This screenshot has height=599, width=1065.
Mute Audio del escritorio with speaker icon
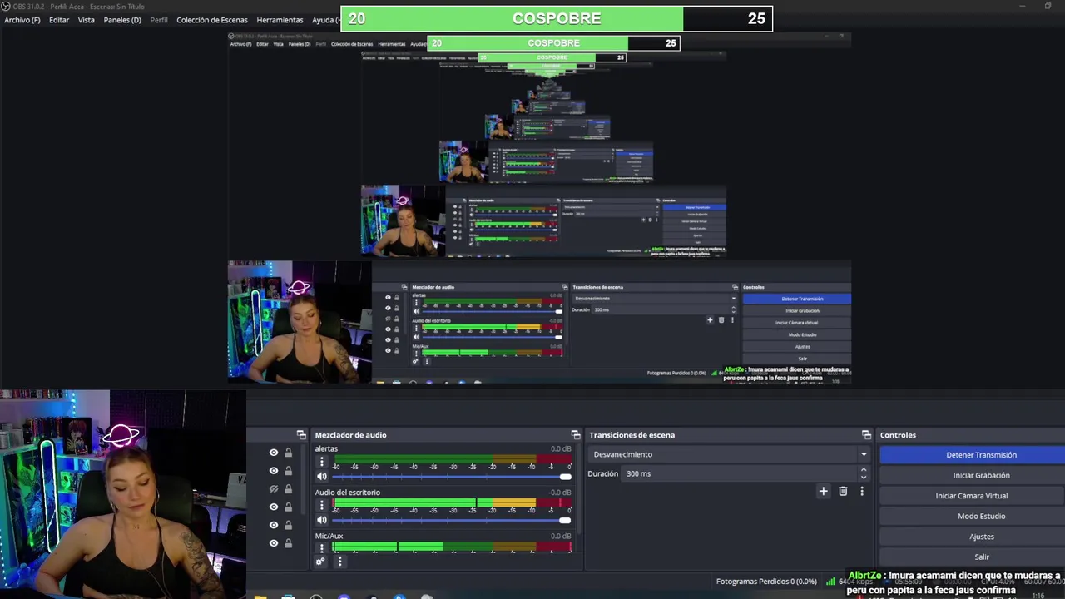tap(322, 521)
